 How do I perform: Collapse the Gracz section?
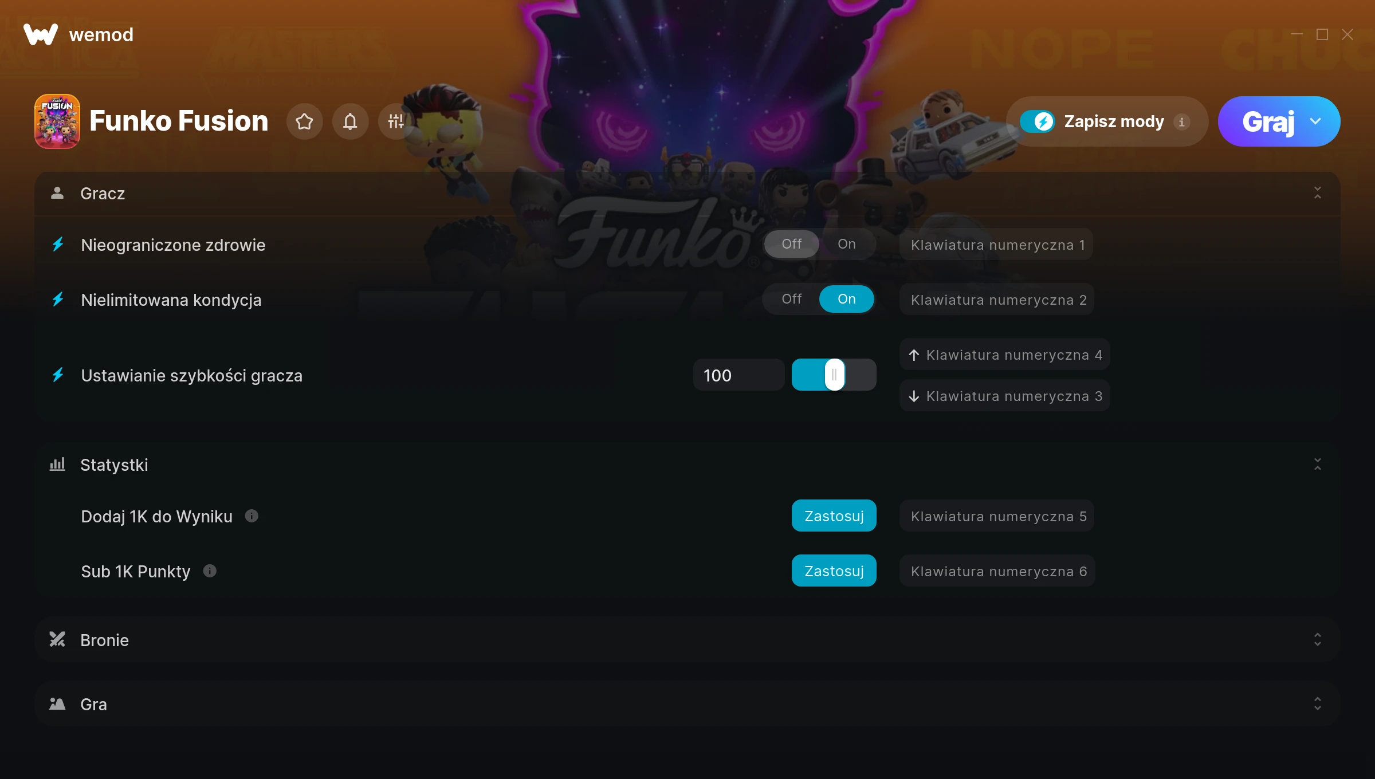coord(1317,193)
